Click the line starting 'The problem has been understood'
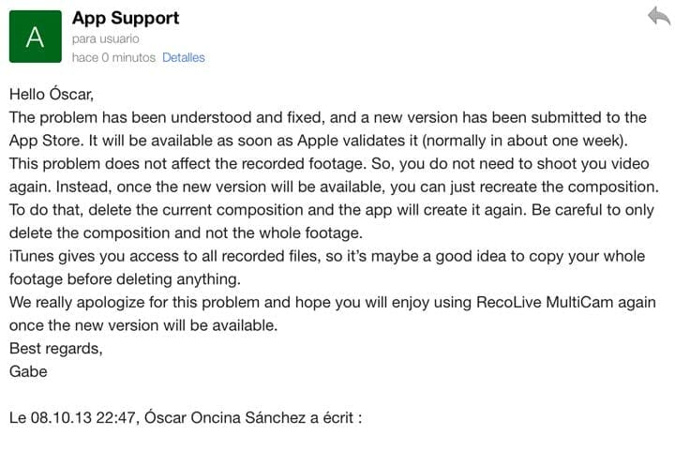 (328, 117)
